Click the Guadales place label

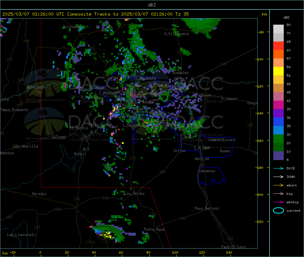[x=180, y=73]
